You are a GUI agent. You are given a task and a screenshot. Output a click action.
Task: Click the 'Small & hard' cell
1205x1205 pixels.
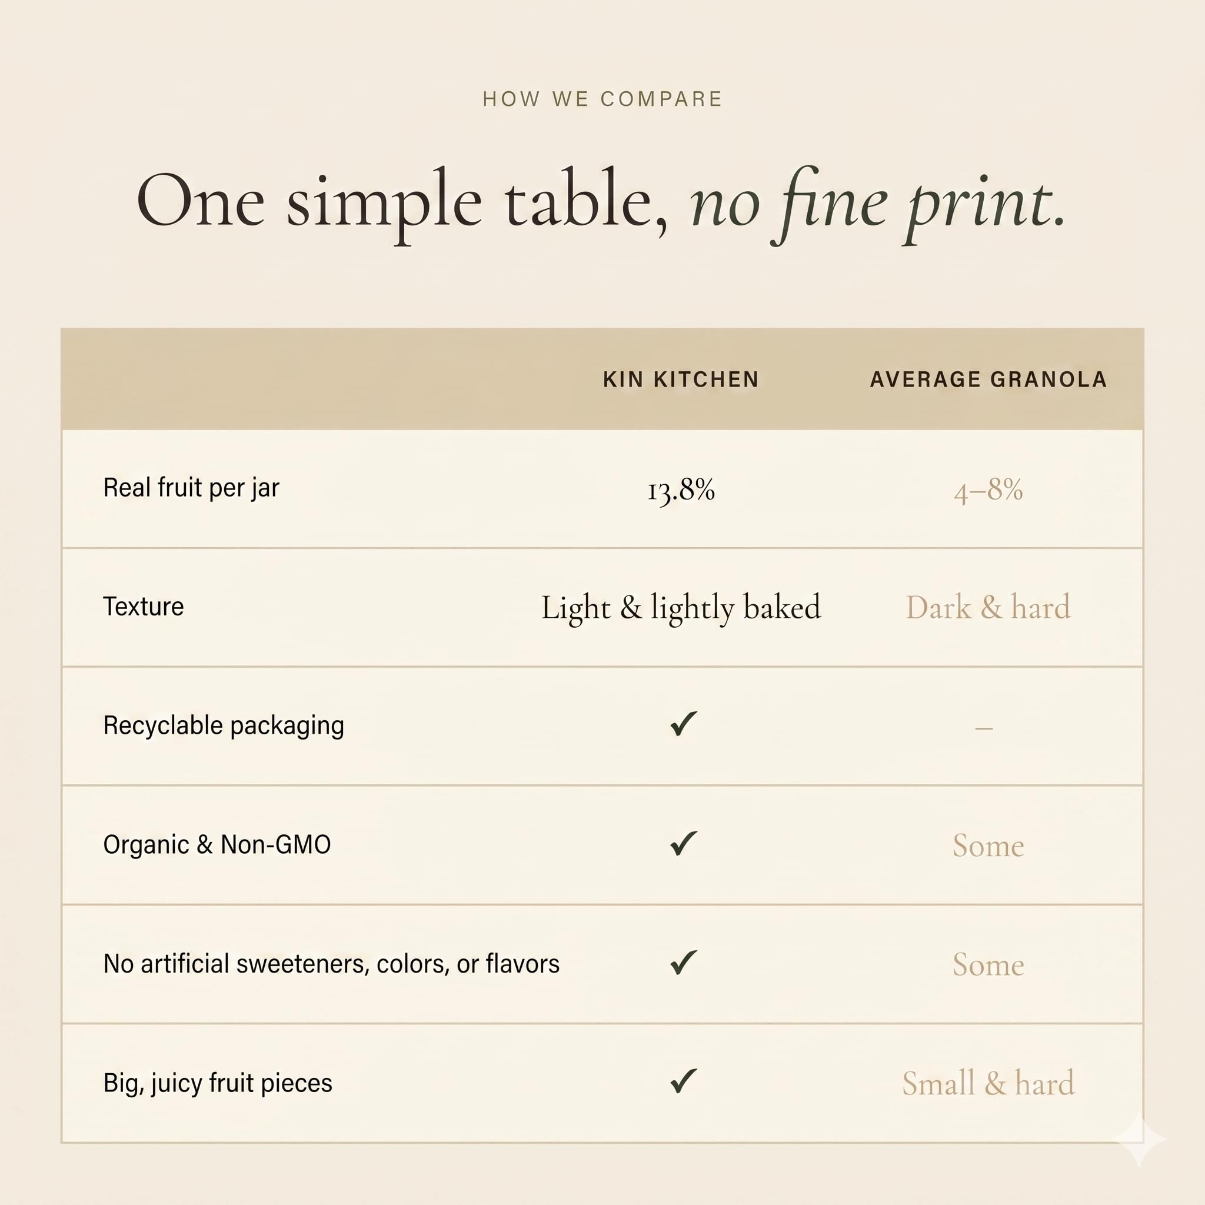tap(988, 1083)
